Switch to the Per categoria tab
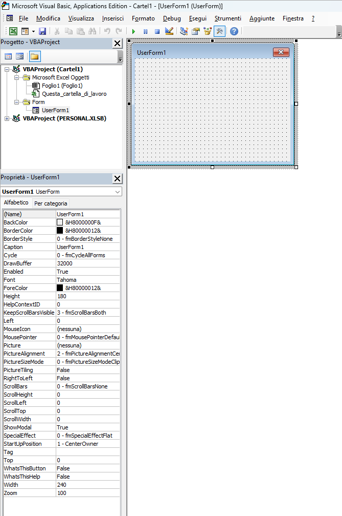This screenshot has width=342, height=516. point(51,203)
